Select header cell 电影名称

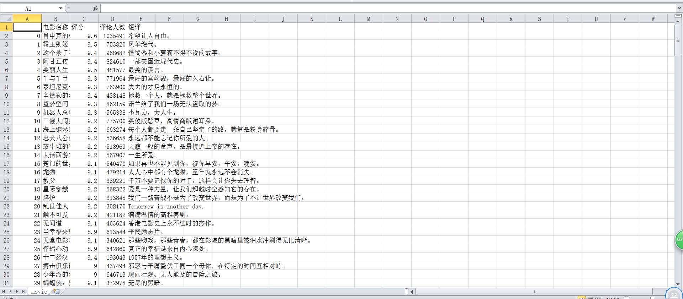click(56, 27)
